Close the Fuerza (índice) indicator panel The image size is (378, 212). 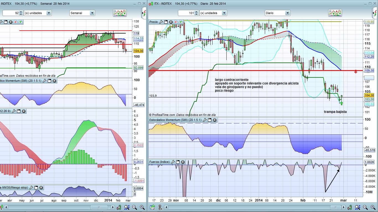[183, 162]
